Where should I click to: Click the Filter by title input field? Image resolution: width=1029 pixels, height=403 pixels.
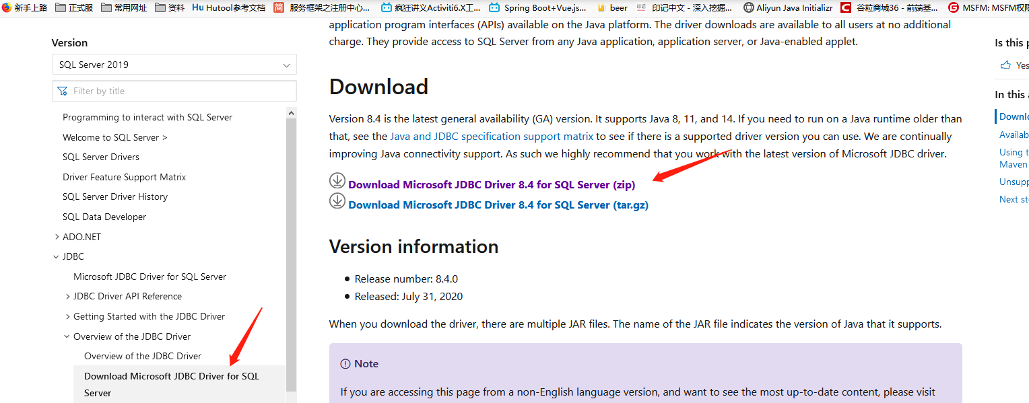coord(174,91)
